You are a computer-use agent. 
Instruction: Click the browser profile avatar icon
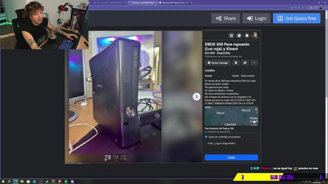[321, 8]
